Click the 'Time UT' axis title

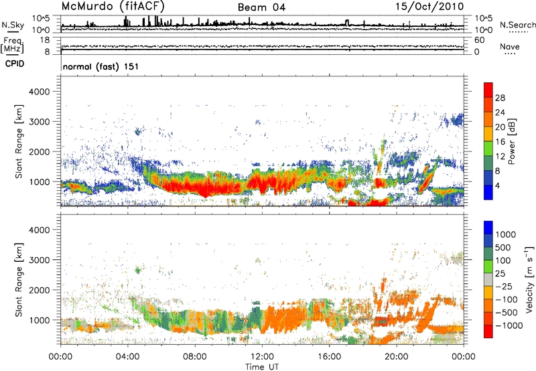(262, 367)
